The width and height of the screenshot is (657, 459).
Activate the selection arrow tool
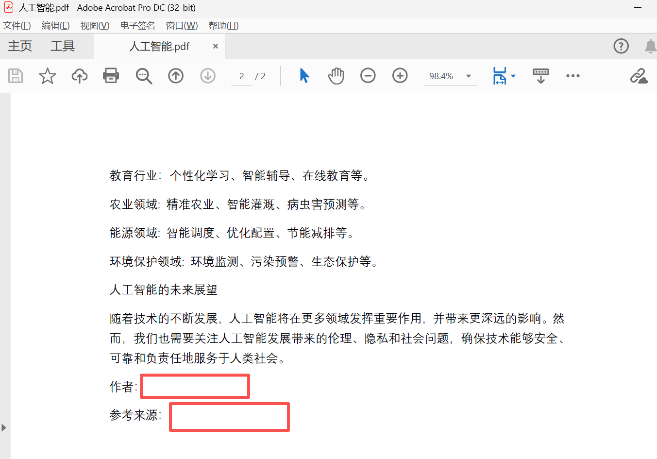tap(303, 76)
